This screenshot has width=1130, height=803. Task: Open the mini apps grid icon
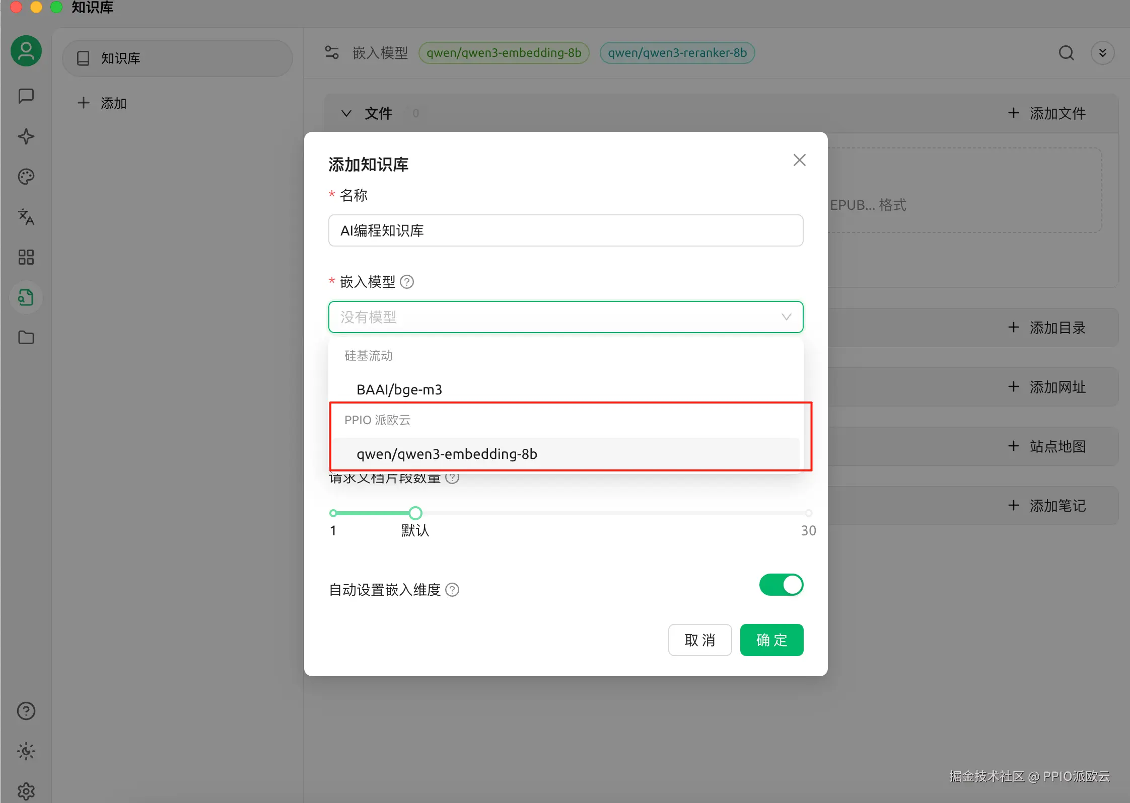[x=26, y=257]
